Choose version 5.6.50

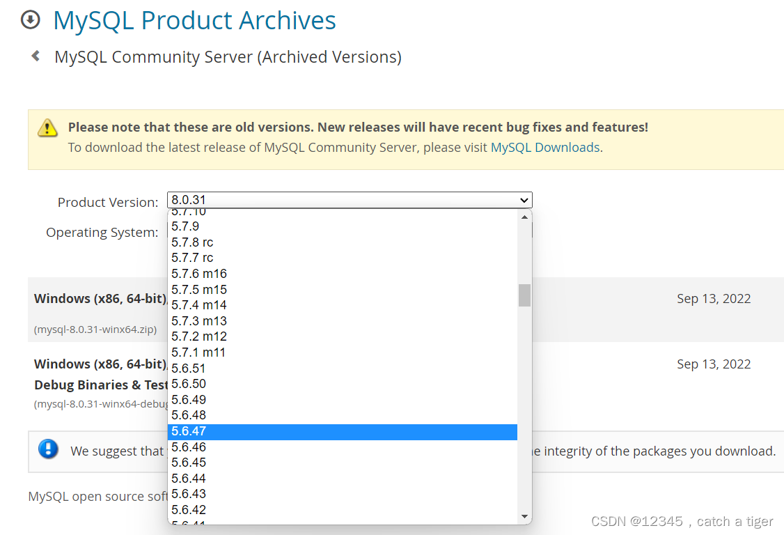pyautogui.click(x=343, y=384)
